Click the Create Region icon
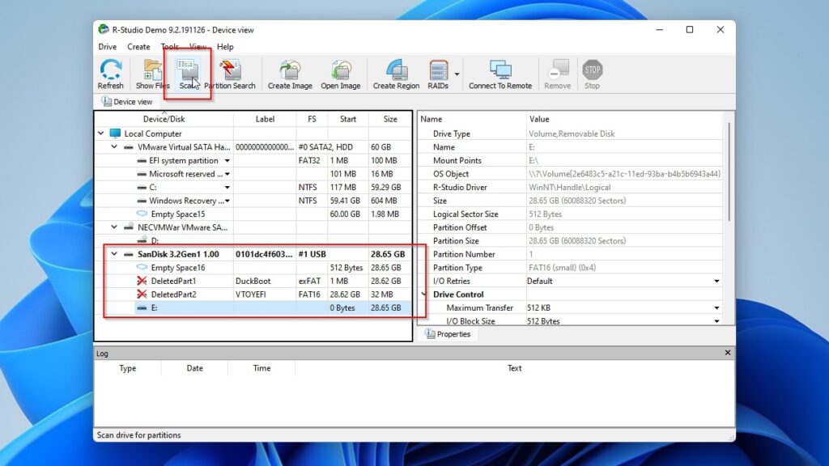The width and height of the screenshot is (829, 466). pos(396,74)
